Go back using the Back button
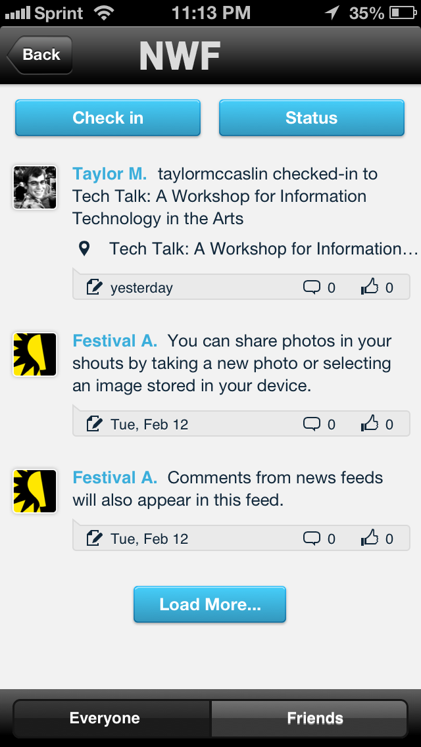 click(x=39, y=55)
